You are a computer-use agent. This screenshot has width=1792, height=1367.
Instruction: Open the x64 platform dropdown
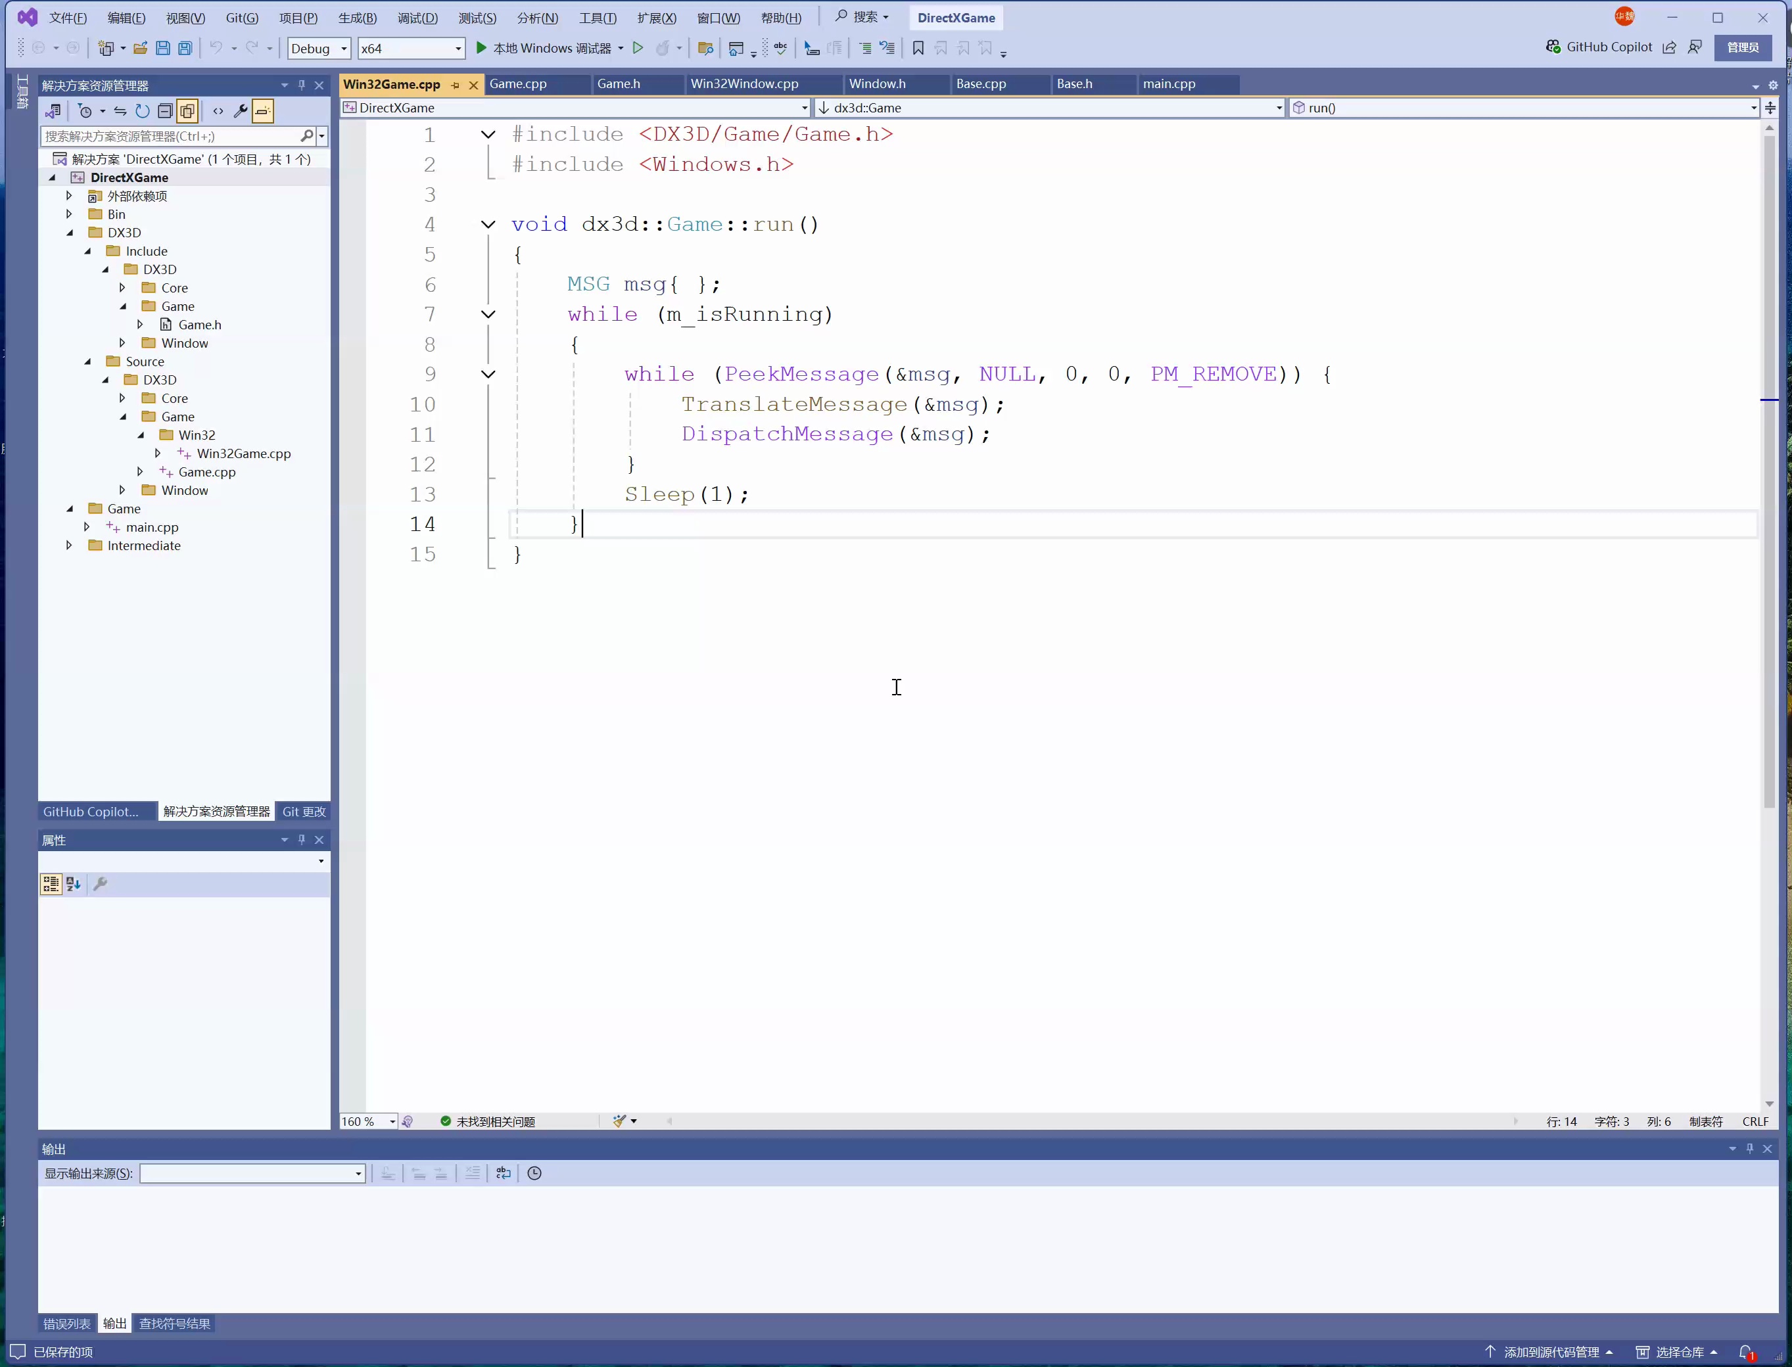click(412, 48)
